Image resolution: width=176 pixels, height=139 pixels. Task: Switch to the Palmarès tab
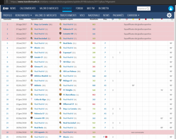click(x=118, y=15)
